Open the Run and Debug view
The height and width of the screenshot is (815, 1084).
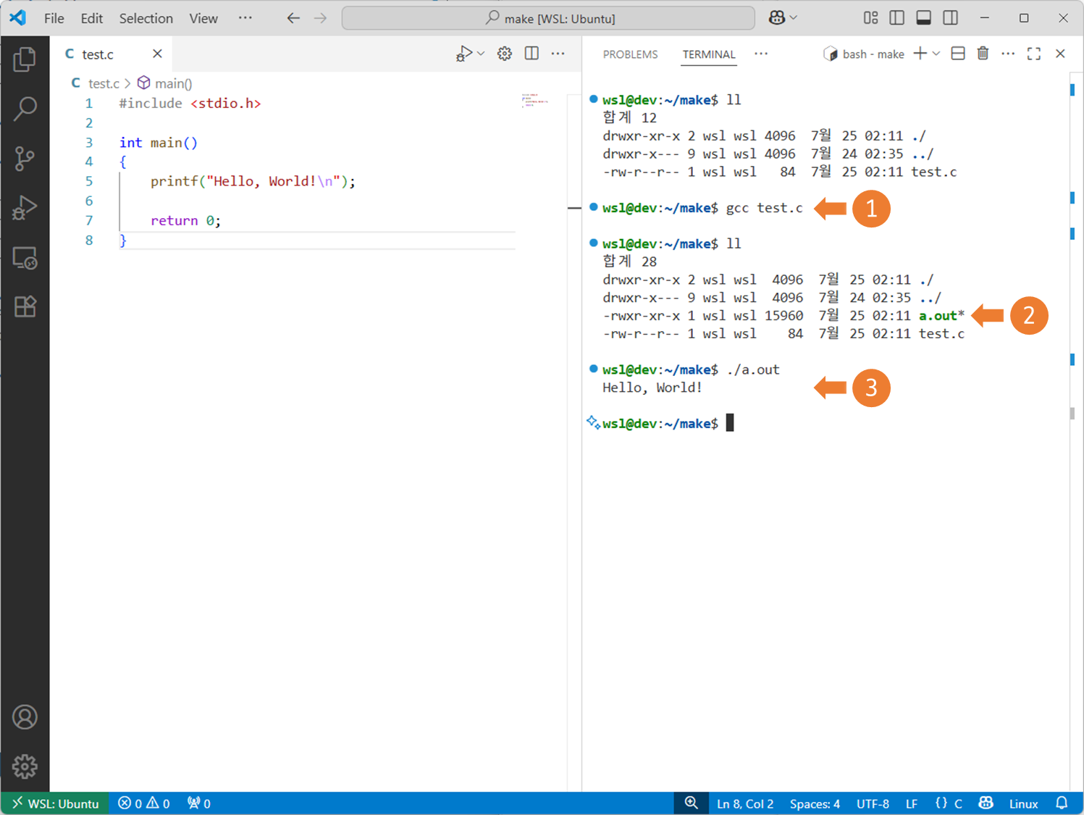pos(25,208)
